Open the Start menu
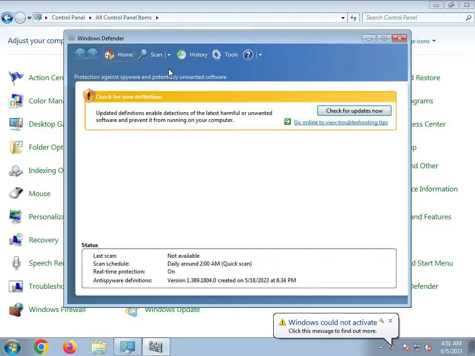The height and width of the screenshot is (356, 475). coord(13,347)
